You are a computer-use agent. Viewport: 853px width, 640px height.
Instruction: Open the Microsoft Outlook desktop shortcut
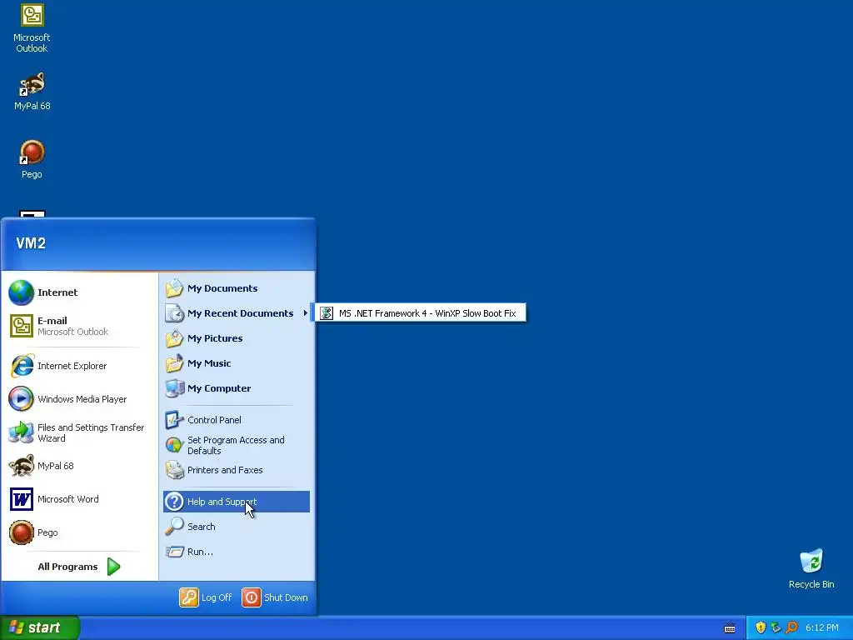click(x=32, y=27)
